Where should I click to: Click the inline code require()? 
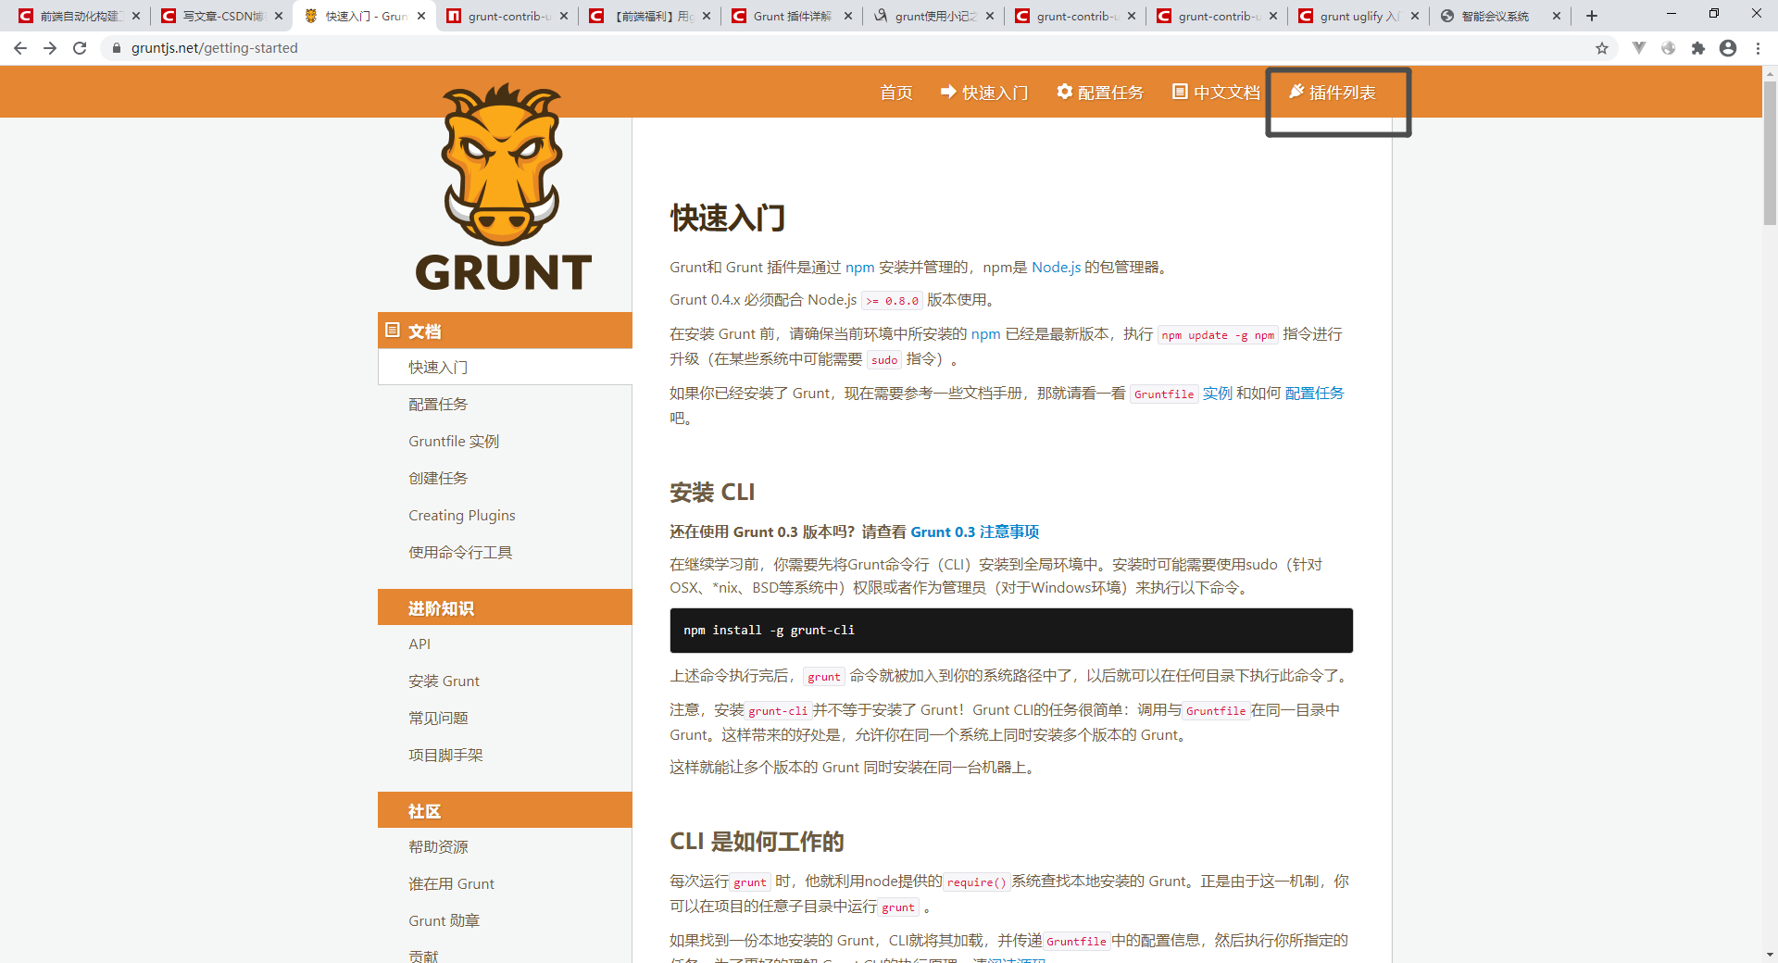click(x=976, y=882)
